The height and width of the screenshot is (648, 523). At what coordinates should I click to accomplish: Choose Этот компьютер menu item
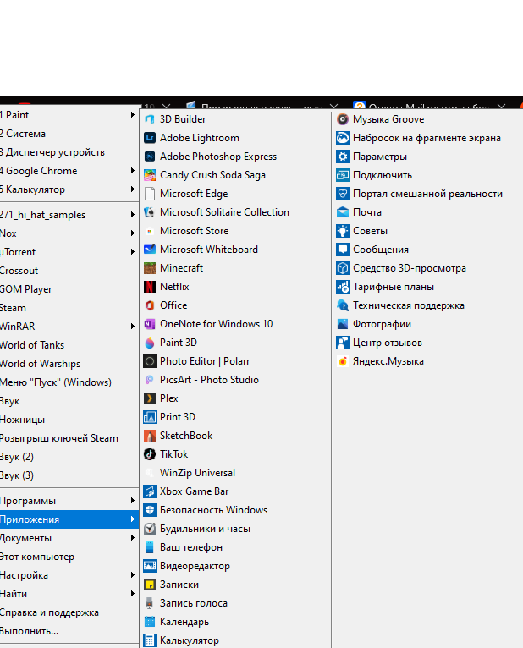point(69,557)
